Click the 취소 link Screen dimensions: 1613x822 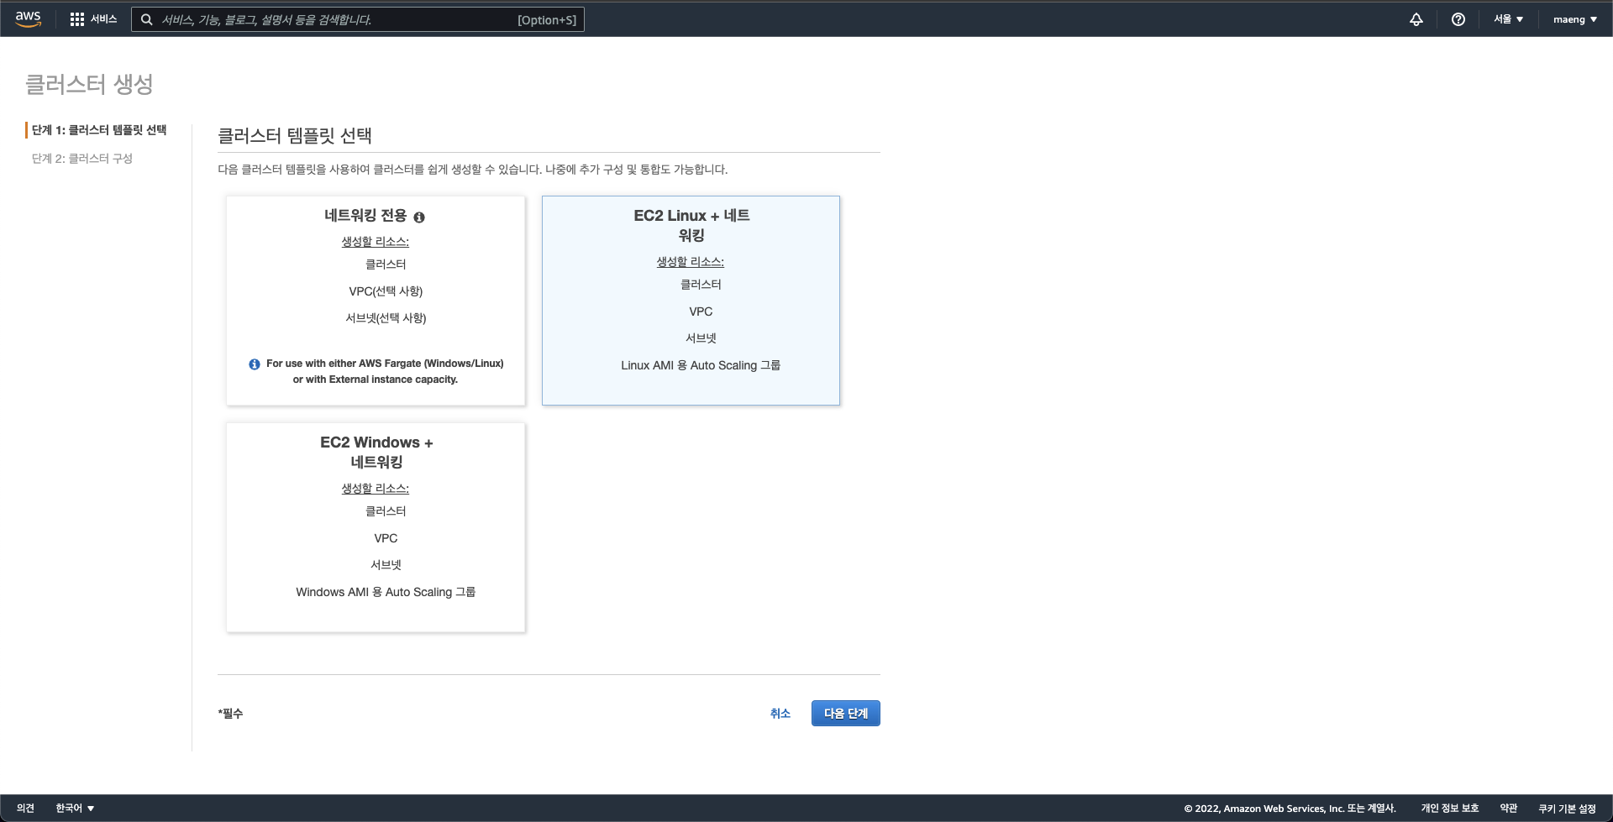tap(780, 713)
